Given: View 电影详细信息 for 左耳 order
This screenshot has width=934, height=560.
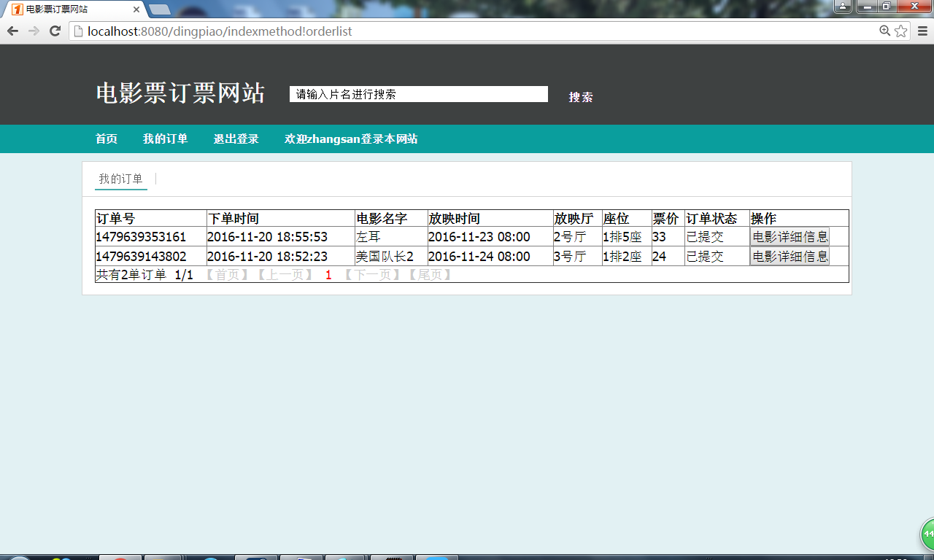Looking at the screenshot, I should [790, 236].
